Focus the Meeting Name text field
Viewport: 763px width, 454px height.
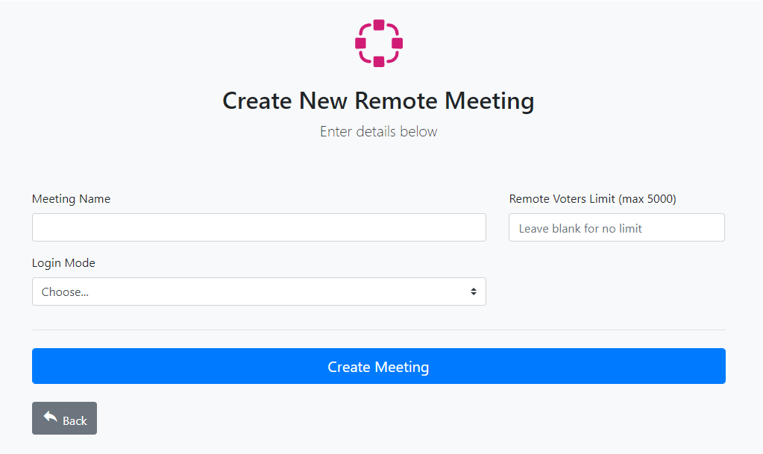(x=259, y=227)
